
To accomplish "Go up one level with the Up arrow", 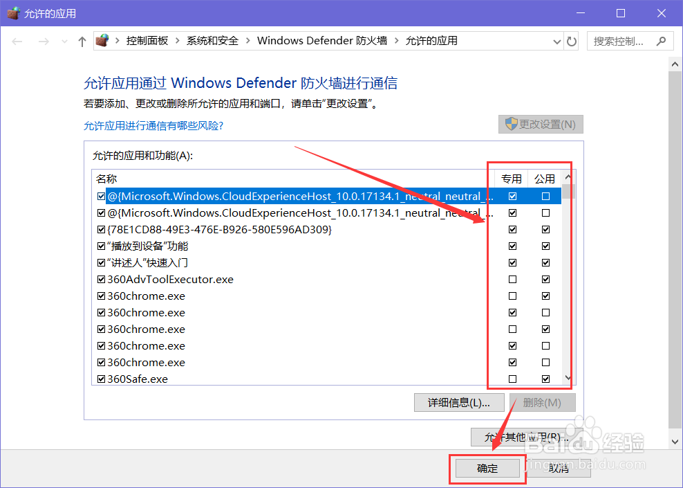I will (x=82, y=42).
